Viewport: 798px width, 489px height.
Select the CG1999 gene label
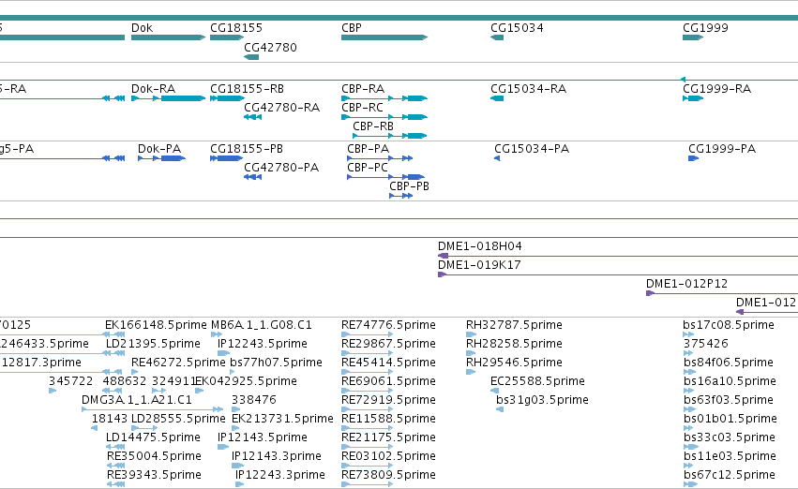(x=705, y=28)
